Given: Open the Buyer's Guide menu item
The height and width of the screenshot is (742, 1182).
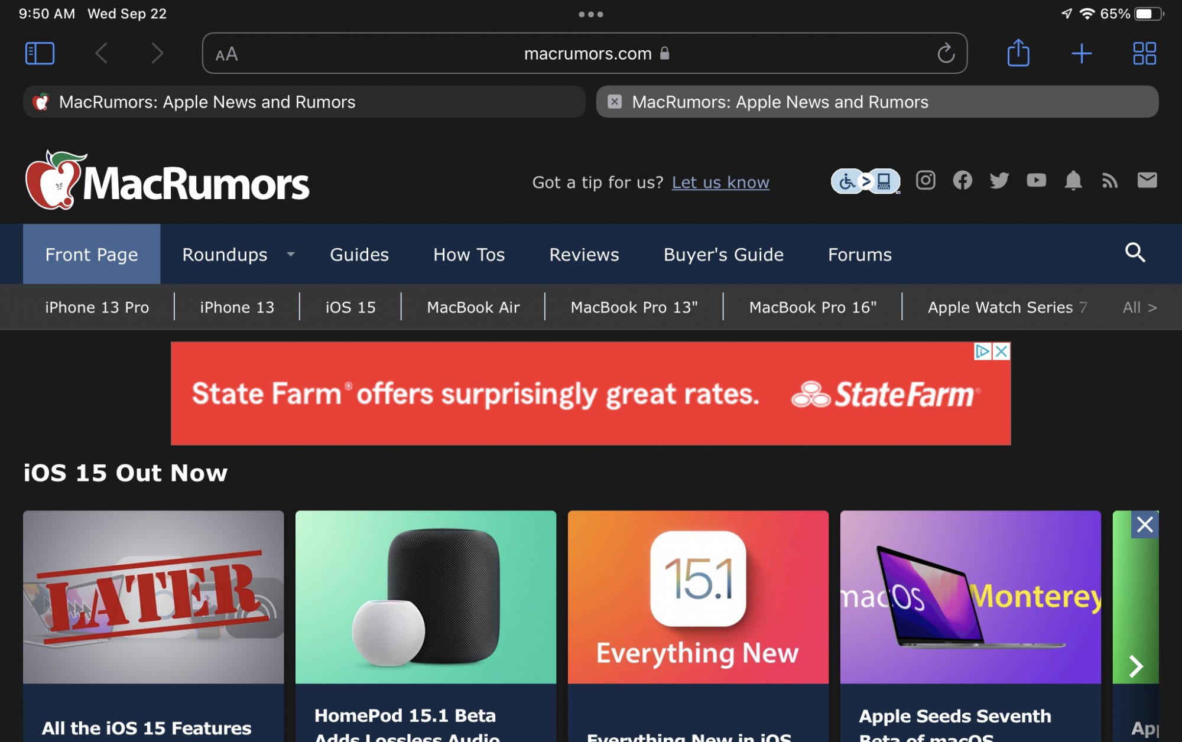Looking at the screenshot, I should 723,255.
